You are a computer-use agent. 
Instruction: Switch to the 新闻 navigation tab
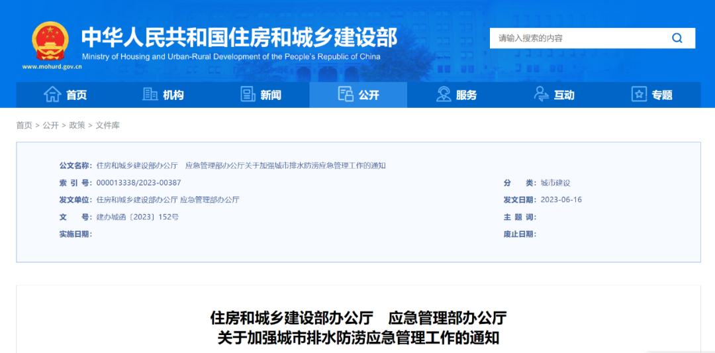[x=271, y=95]
